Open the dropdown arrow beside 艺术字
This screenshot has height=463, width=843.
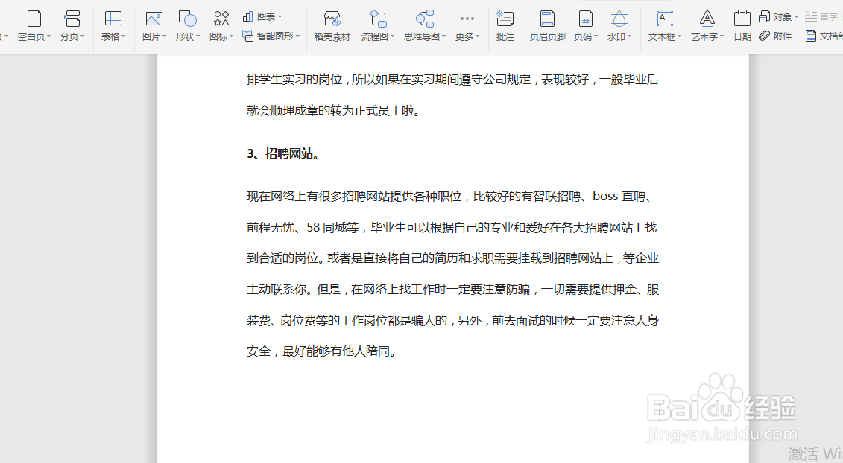[x=722, y=36]
